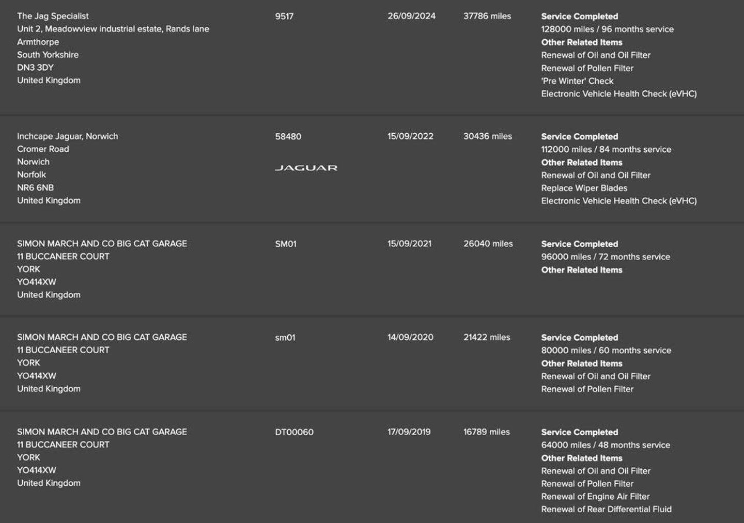Click Inchcape Jaguar, Norwich dealer name
The width and height of the screenshot is (744, 523).
68,136
